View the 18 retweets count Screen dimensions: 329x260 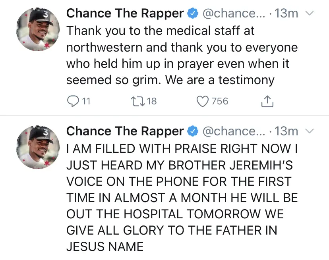point(152,101)
